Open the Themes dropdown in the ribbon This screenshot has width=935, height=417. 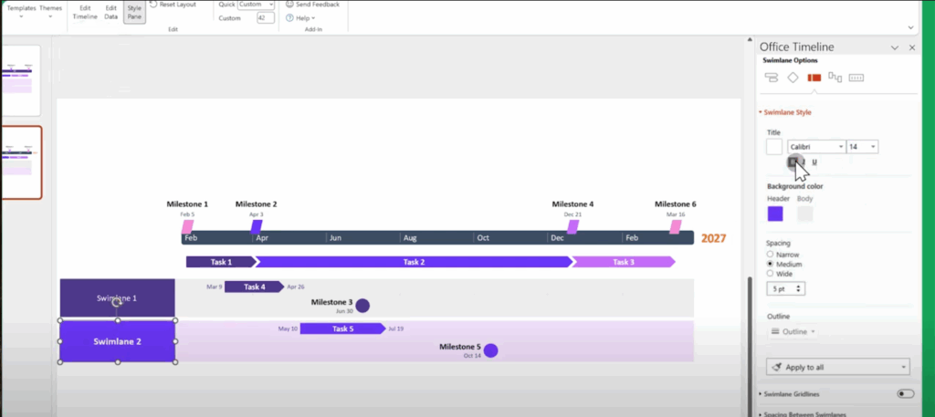[x=51, y=11]
